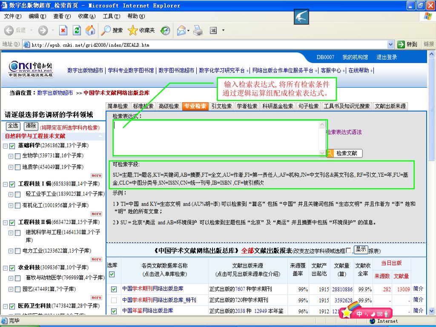
Task: Click the Internet zone globe in status bar
Action: (x=372, y=321)
